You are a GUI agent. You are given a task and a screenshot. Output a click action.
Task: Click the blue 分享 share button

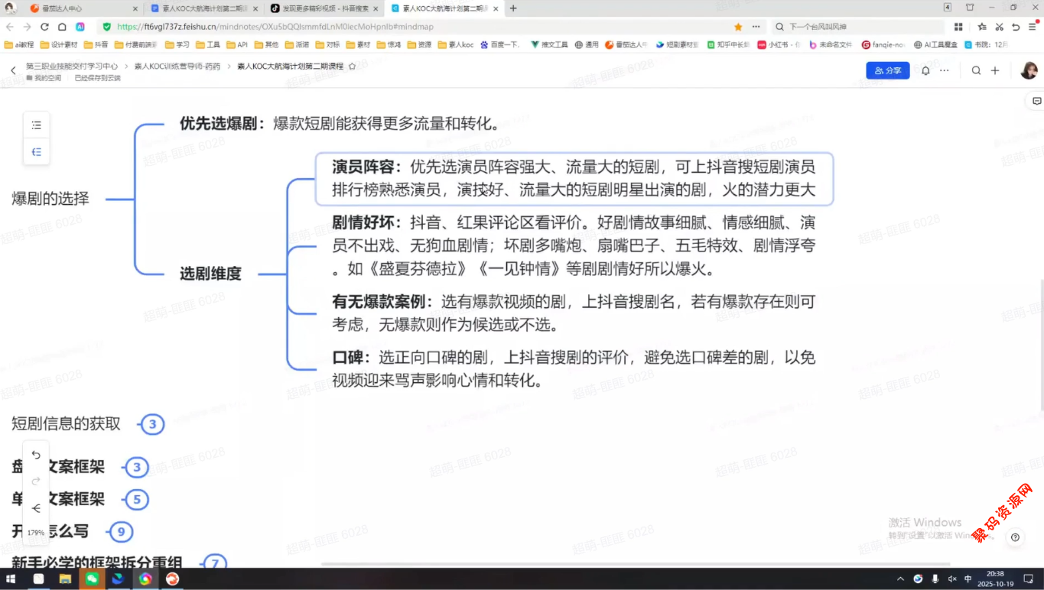pos(887,70)
